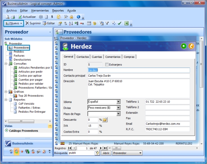Go to next record navigation button
The height and width of the screenshot is (164, 207).
[101, 148]
